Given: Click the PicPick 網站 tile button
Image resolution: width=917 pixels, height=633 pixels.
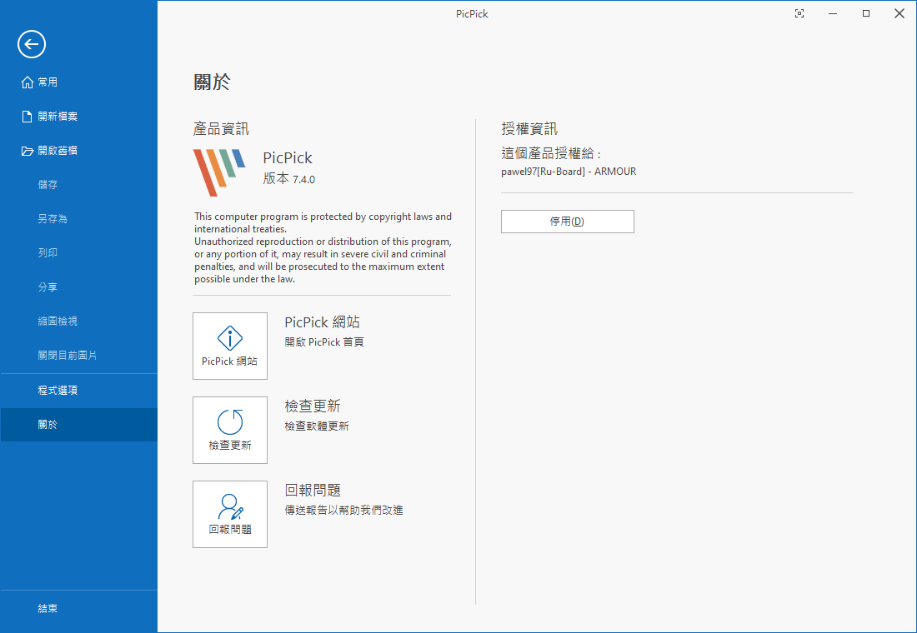Looking at the screenshot, I should (230, 346).
